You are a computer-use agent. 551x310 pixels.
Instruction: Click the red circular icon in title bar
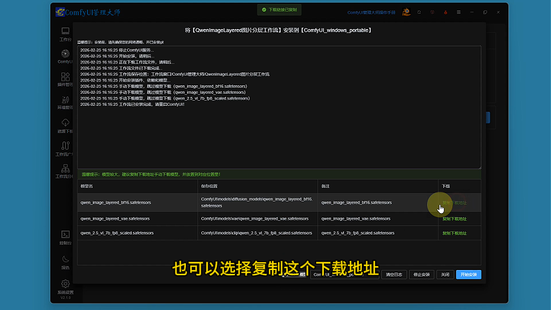click(432, 12)
